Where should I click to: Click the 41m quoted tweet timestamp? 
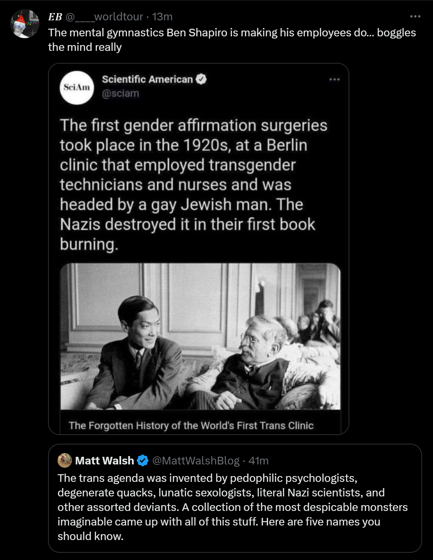(258, 460)
